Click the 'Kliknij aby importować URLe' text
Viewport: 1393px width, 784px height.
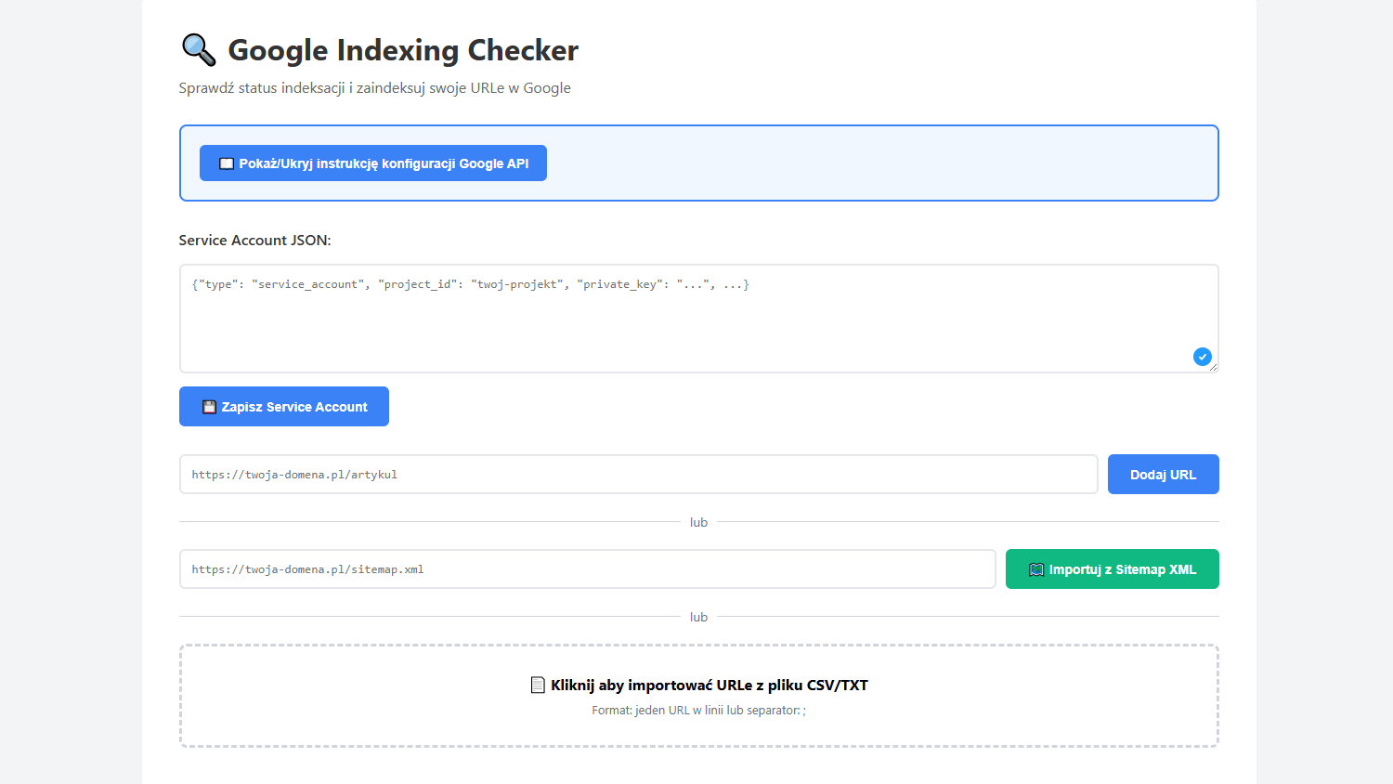coord(709,686)
